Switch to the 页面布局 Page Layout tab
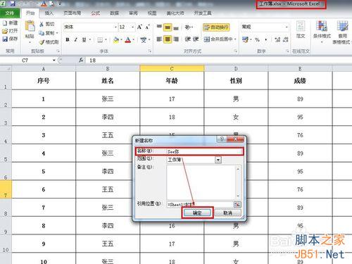Screen dimensions: 352x264 pos(72,13)
